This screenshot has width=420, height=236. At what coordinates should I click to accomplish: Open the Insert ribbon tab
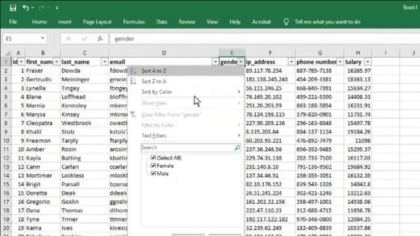coord(64,22)
